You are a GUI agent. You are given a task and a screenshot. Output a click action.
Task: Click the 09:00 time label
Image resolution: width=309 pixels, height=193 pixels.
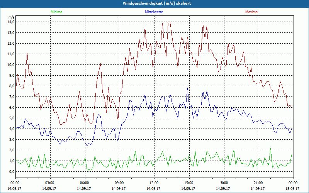point(120,183)
